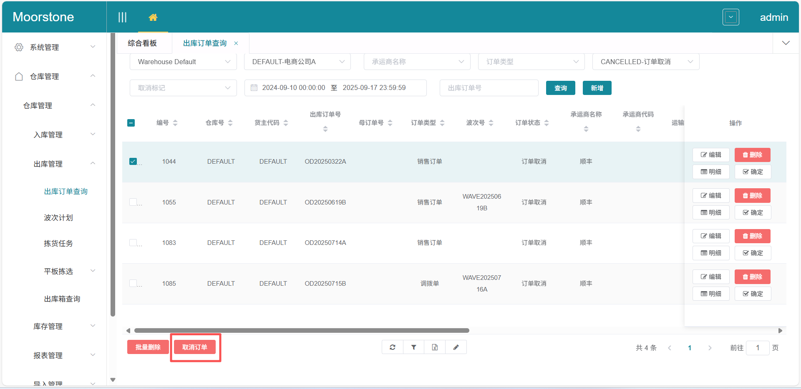Viewport: 801px width, 389px height.
Task: Uncheck the row 1044 checkbox
Action: 133,162
